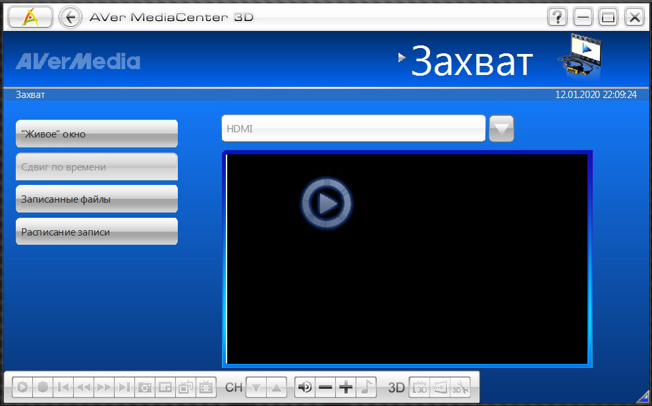Select the Сдвиг по времени button
The image size is (652, 406).
97,166
